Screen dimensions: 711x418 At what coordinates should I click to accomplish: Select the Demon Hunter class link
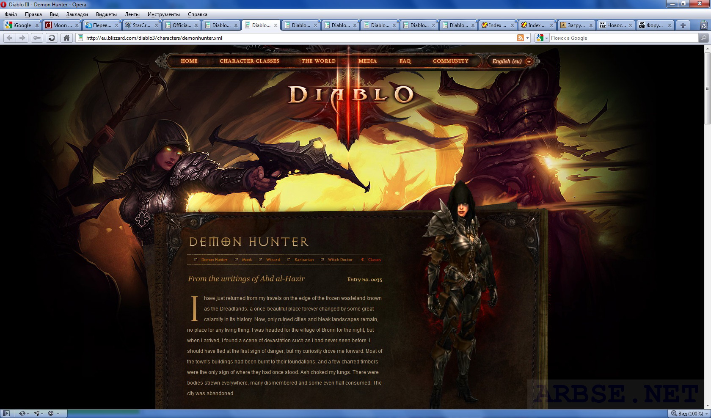(214, 260)
